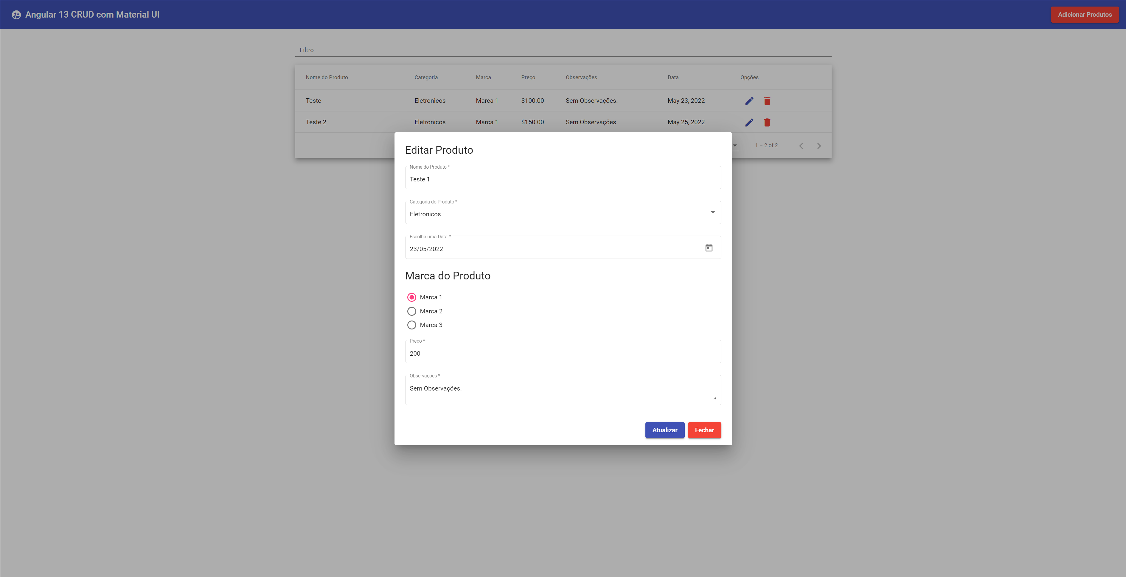Delete the Teste 2 row with the trash icon
This screenshot has width=1126, height=577.
pos(767,122)
